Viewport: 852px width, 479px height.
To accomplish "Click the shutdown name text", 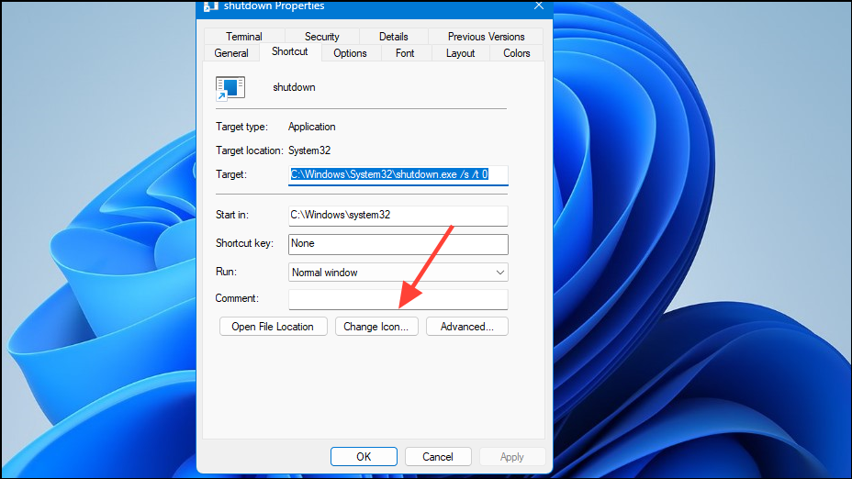I will click(294, 87).
